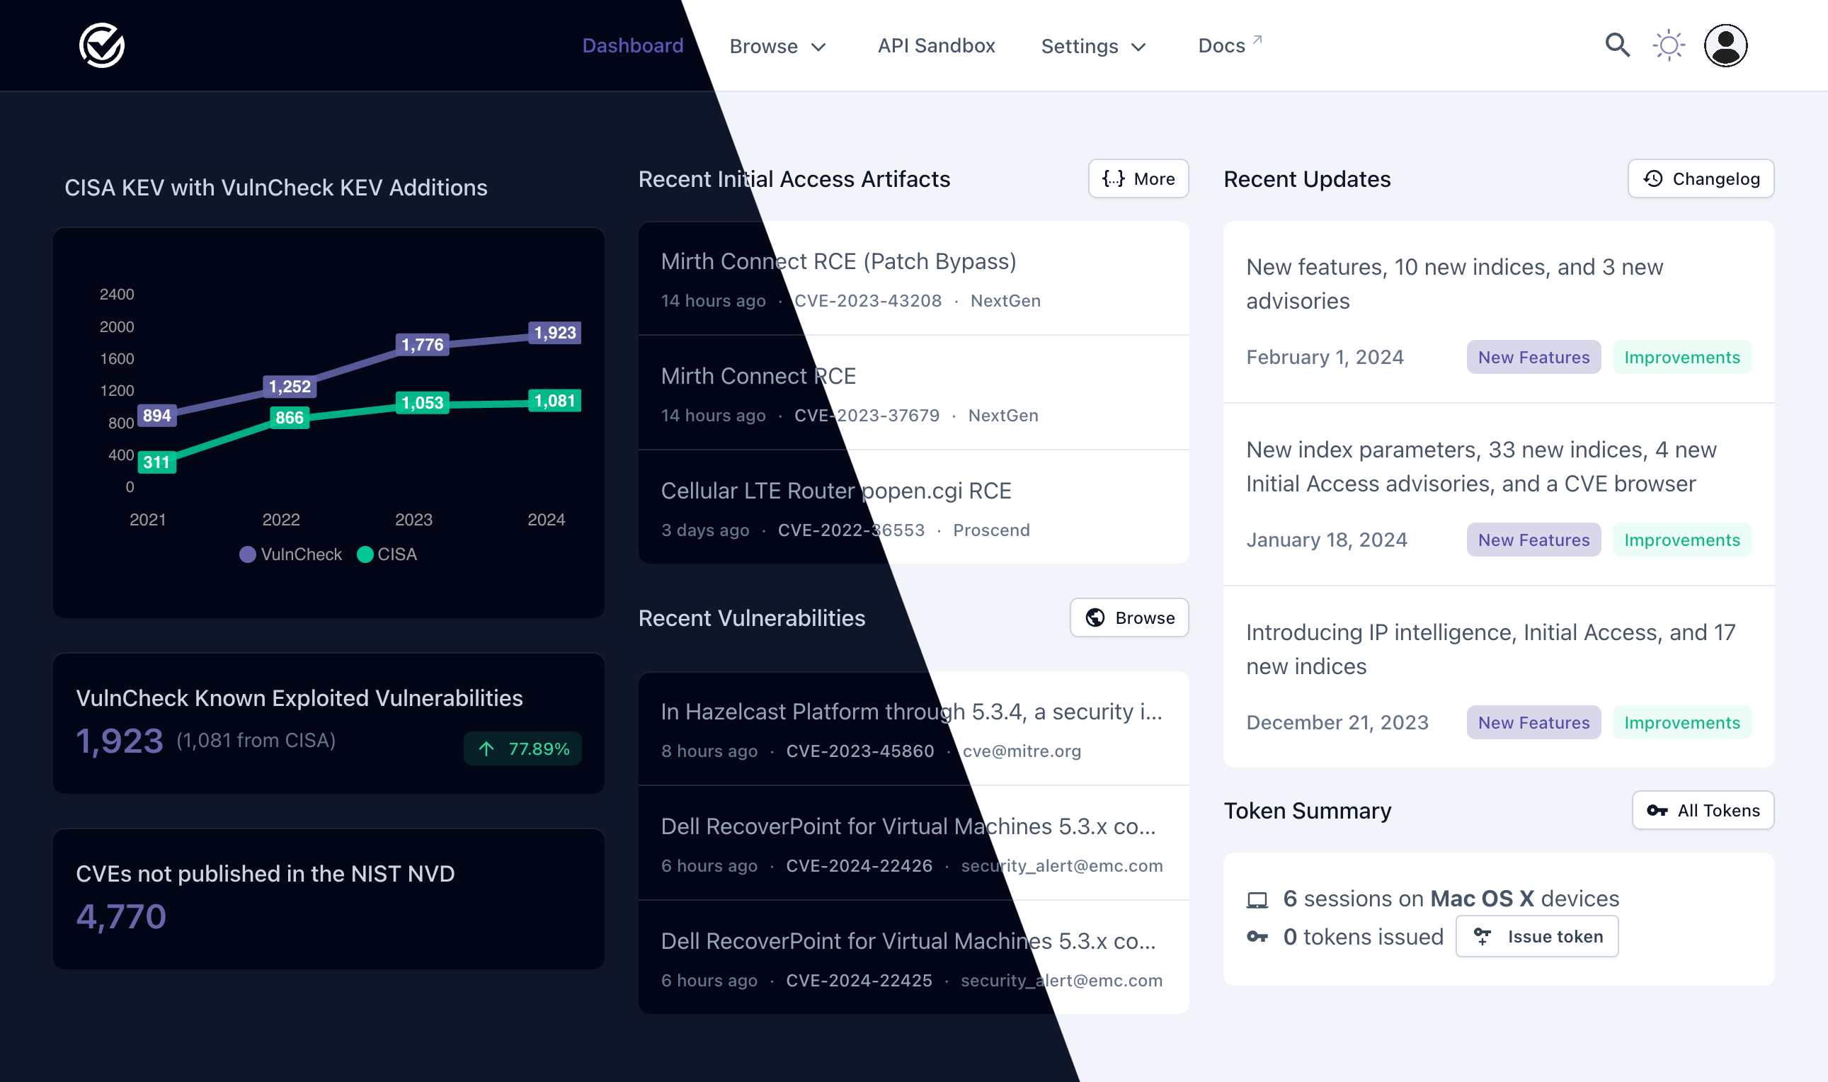This screenshot has width=1828, height=1082.
Task: Click the up-arrow icon in 77.89% badge
Action: tap(486, 748)
